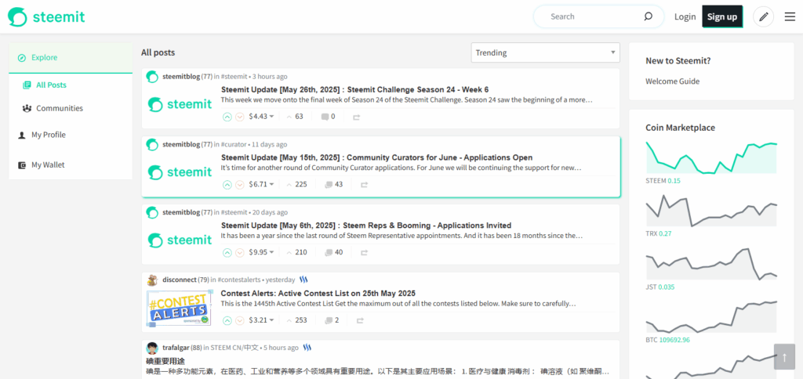Click the magnifier icon in the search box
803x379 pixels.
click(x=648, y=16)
